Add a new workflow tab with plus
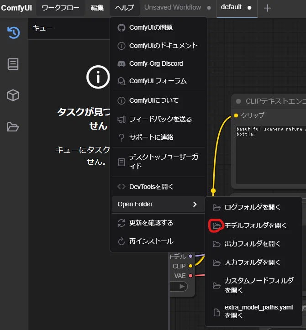This screenshot has height=330, width=306. point(267,8)
